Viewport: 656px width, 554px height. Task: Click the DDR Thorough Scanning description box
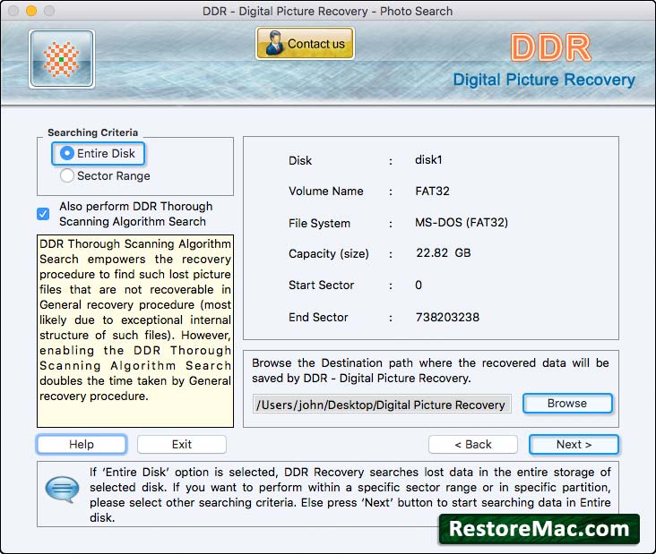click(x=135, y=331)
